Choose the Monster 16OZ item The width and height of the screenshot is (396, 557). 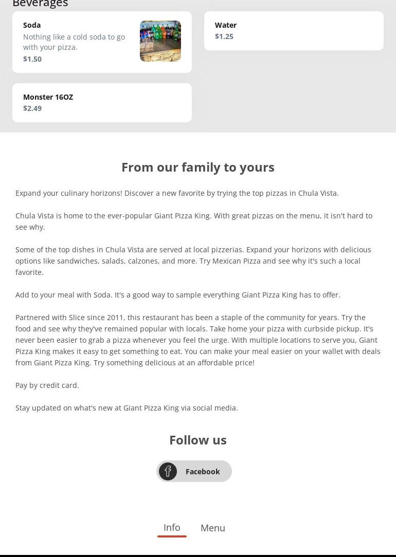click(48, 97)
